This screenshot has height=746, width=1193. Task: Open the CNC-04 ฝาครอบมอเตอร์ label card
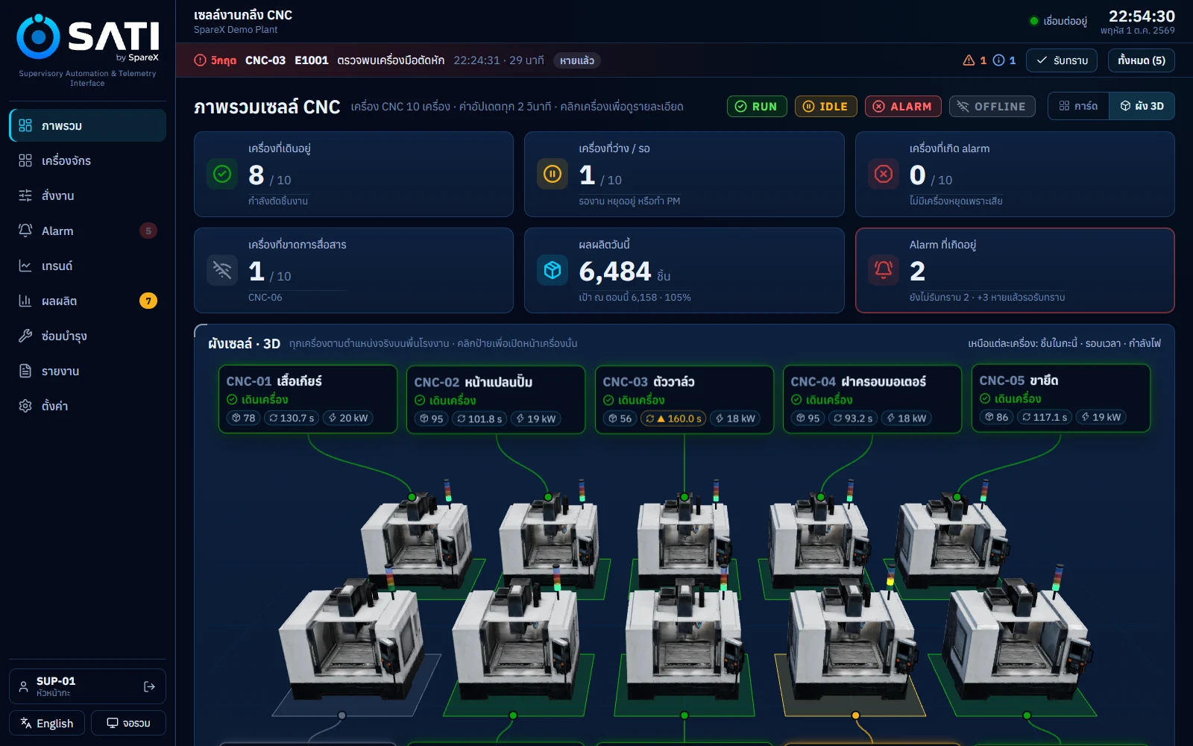(x=872, y=400)
